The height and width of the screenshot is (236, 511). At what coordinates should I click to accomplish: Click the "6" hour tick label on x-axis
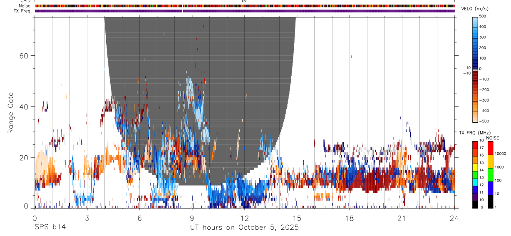tap(139, 218)
